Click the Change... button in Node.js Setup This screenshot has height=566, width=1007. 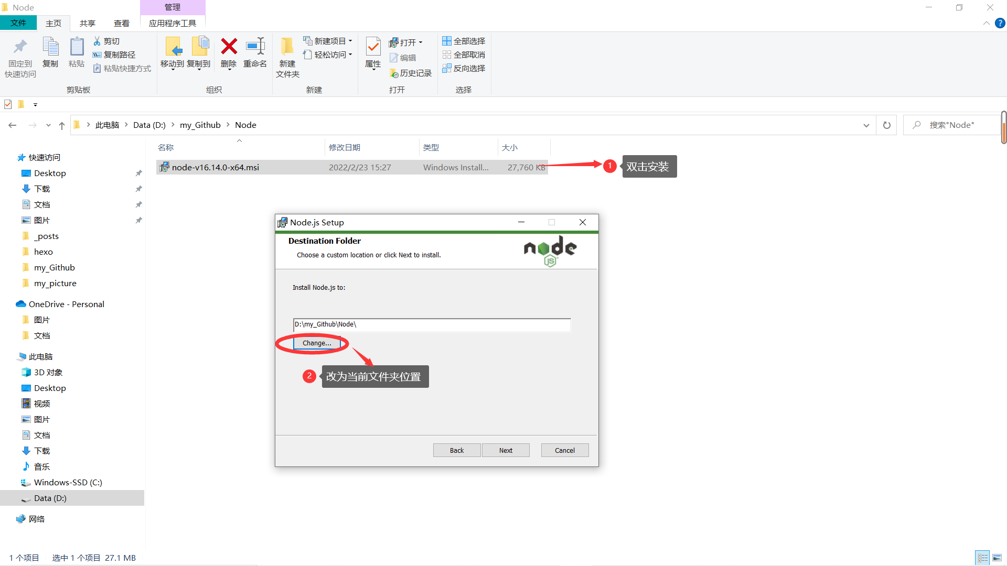click(x=317, y=343)
